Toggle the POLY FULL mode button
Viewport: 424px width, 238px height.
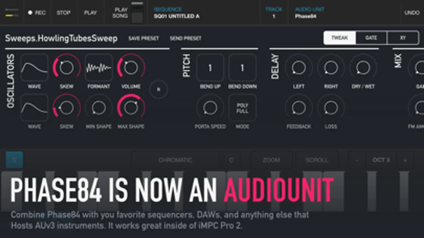[x=242, y=108]
